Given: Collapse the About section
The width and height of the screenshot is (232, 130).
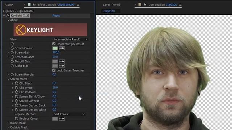Looking at the screenshot, I should [x=8, y=20].
